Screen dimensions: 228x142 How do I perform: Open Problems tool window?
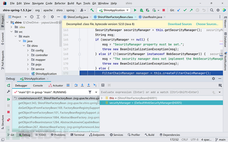click(x=58, y=135)
